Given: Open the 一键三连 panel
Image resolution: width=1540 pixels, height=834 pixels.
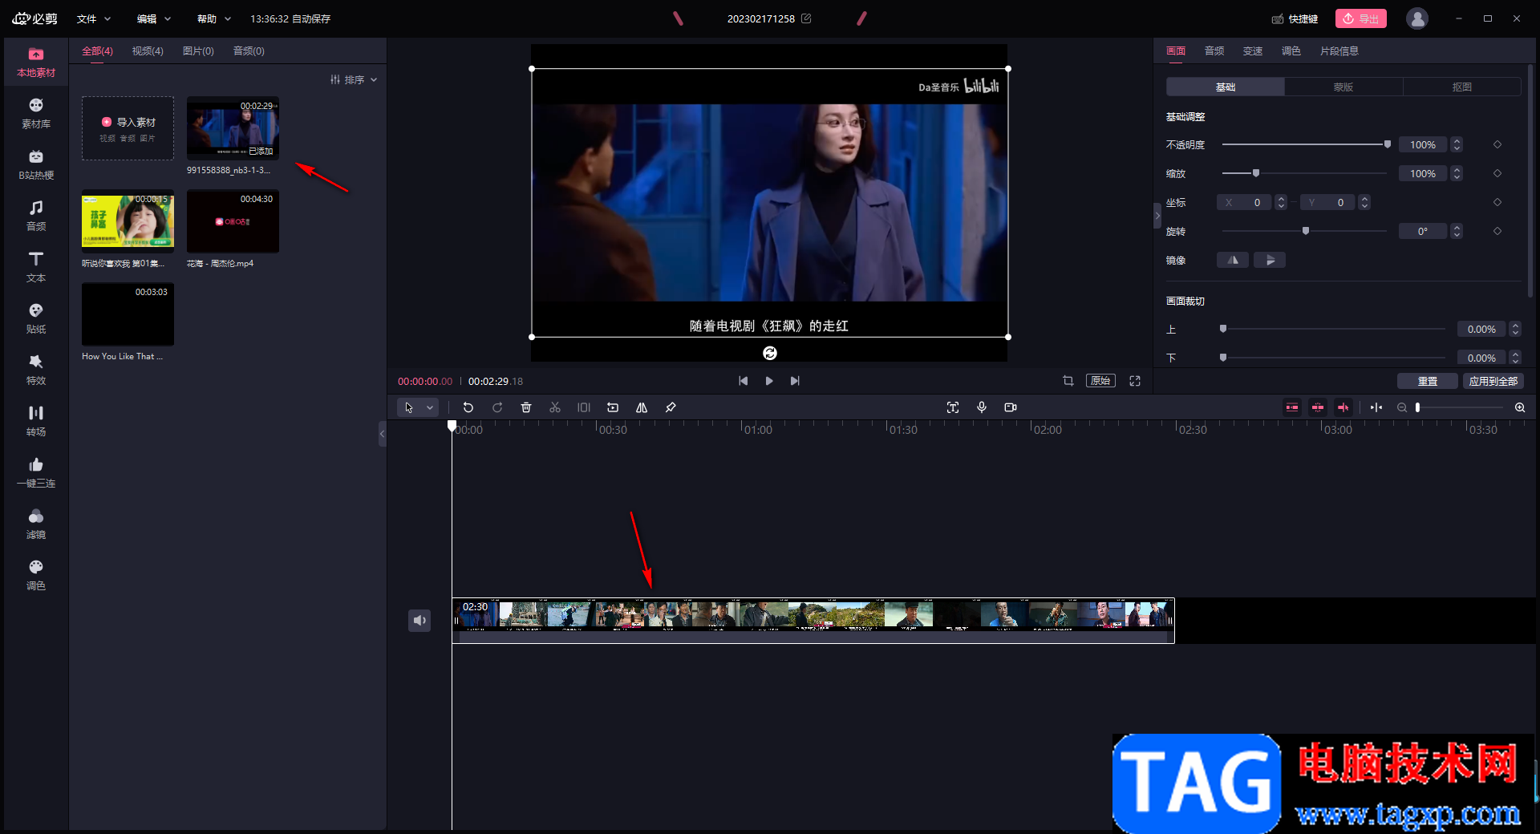Looking at the screenshot, I should 36,473.
